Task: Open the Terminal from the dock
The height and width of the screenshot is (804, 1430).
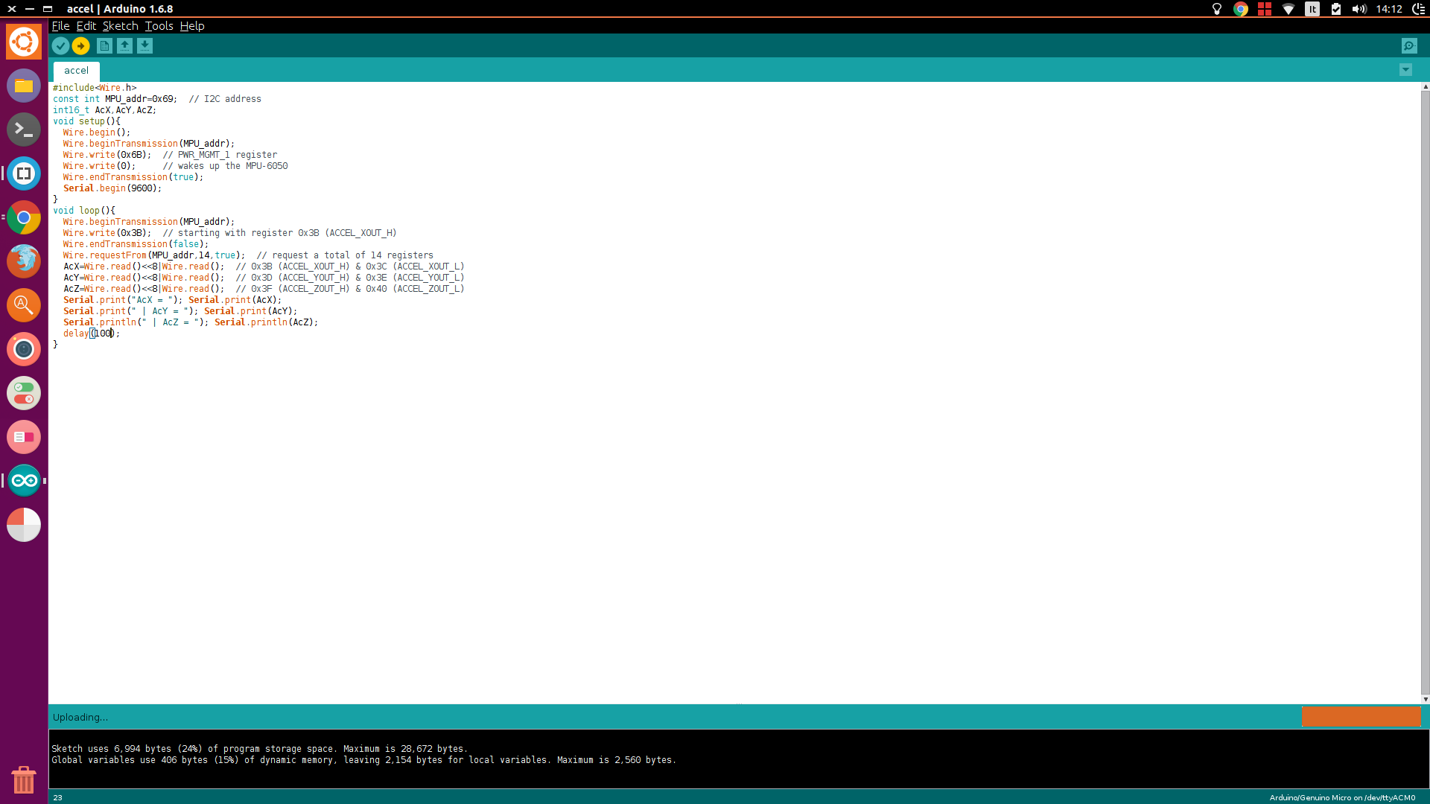Action: 24,130
